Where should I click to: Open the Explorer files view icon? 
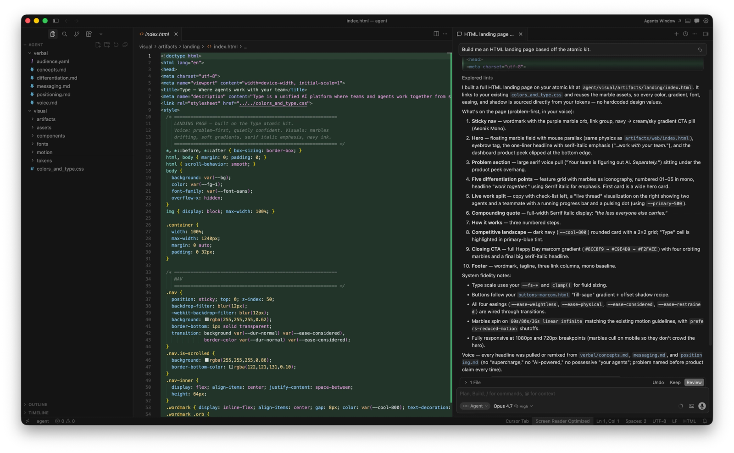click(53, 34)
